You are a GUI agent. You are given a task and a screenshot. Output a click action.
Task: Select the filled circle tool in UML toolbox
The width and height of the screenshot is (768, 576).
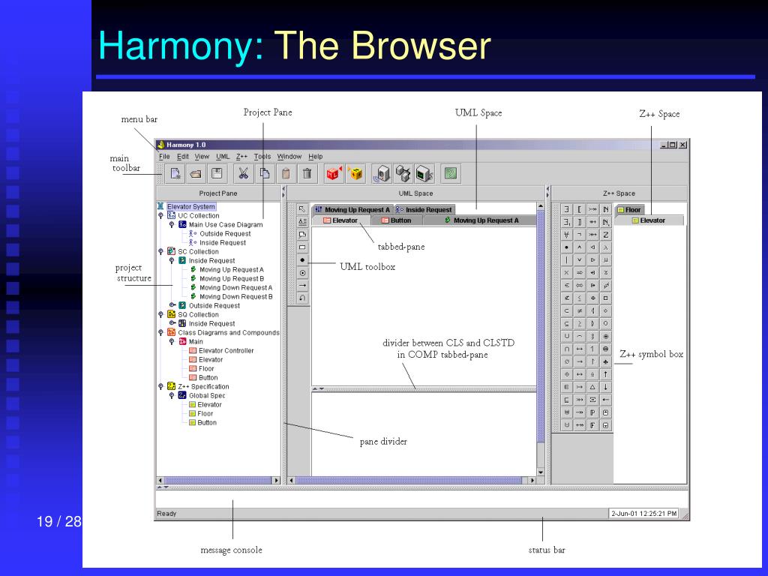(x=302, y=260)
